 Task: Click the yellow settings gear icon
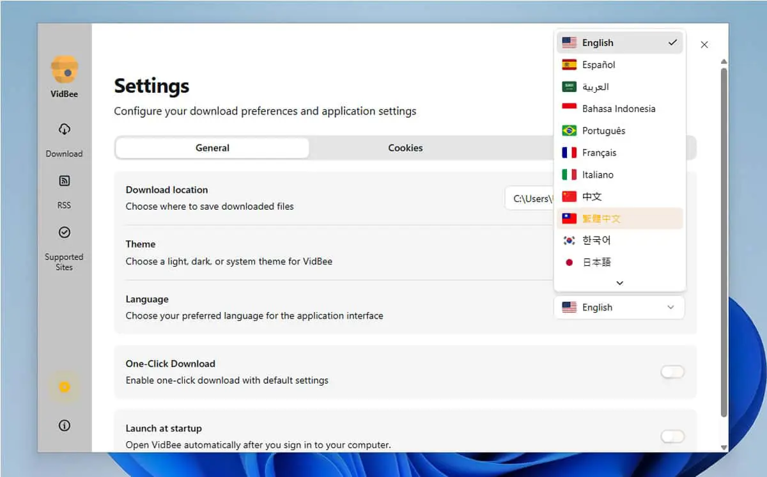pyautogui.click(x=64, y=387)
